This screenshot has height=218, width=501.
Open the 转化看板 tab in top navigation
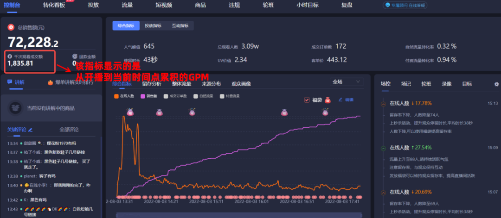point(54,5)
